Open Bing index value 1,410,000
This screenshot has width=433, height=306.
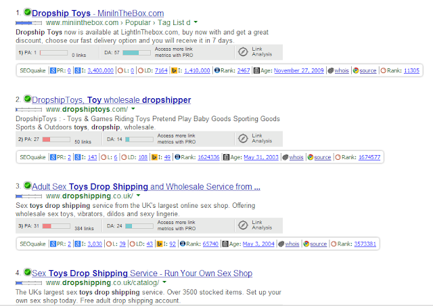(x=197, y=70)
